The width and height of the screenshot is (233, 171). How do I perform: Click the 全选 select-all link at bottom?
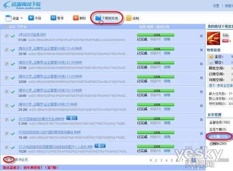pos(9,159)
